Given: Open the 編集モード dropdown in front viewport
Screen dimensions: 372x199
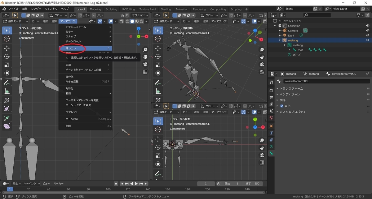Looking at the screenshot, I should pyautogui.click(x=15, y=21).
